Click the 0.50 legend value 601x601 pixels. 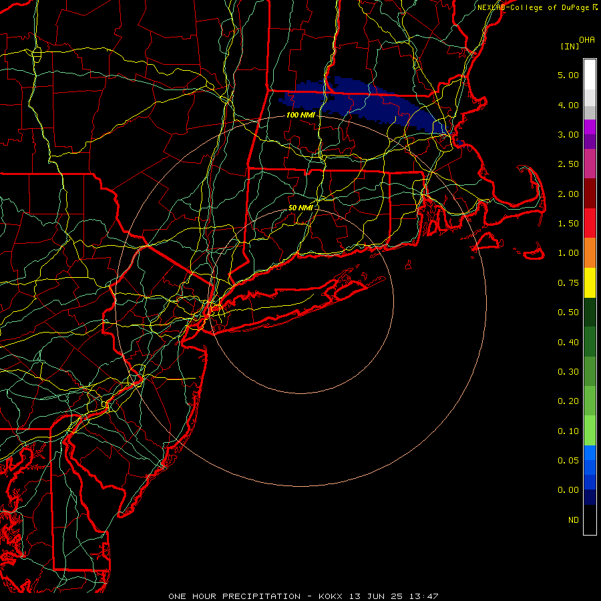(568, 313)
